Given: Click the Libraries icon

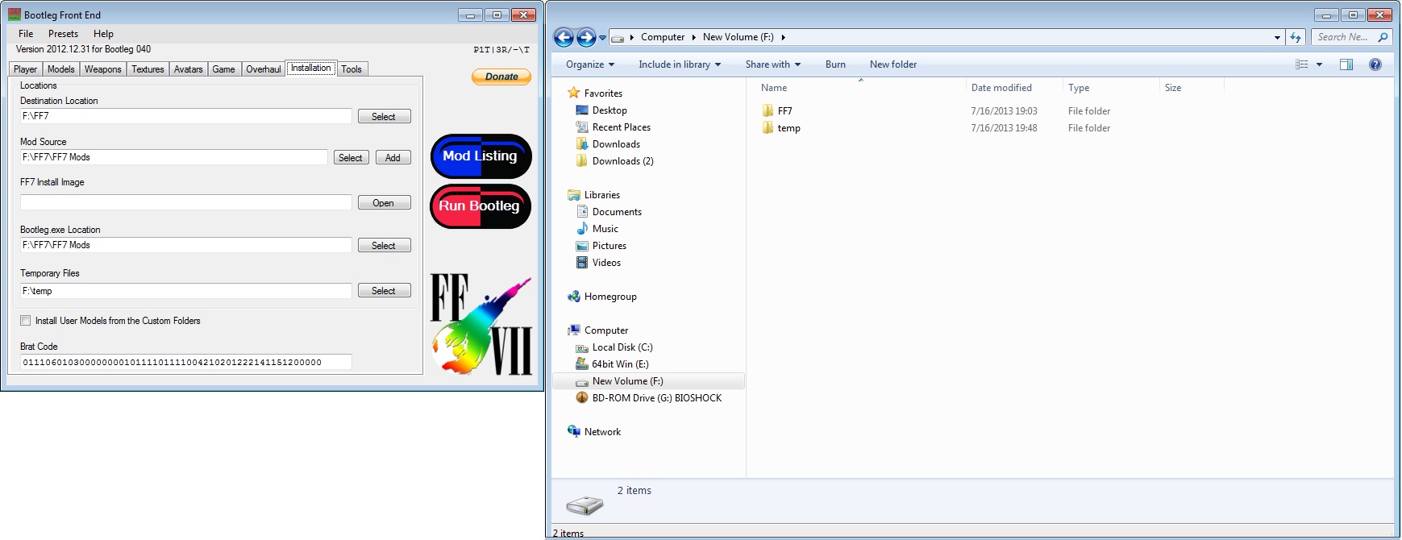Looking at the screenshot, I should 574,194.
